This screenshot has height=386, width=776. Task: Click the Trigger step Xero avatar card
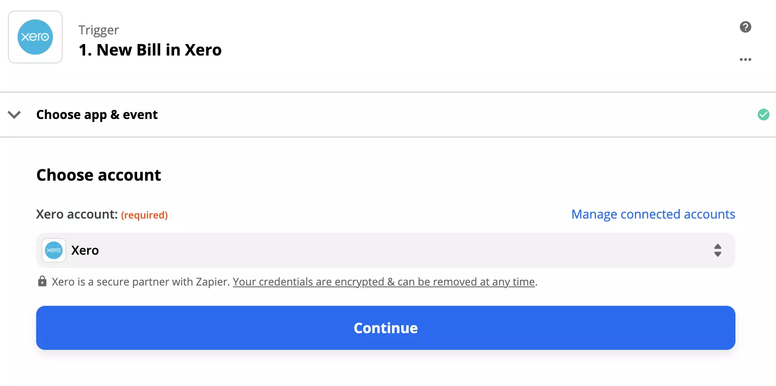tap(35, 37)
